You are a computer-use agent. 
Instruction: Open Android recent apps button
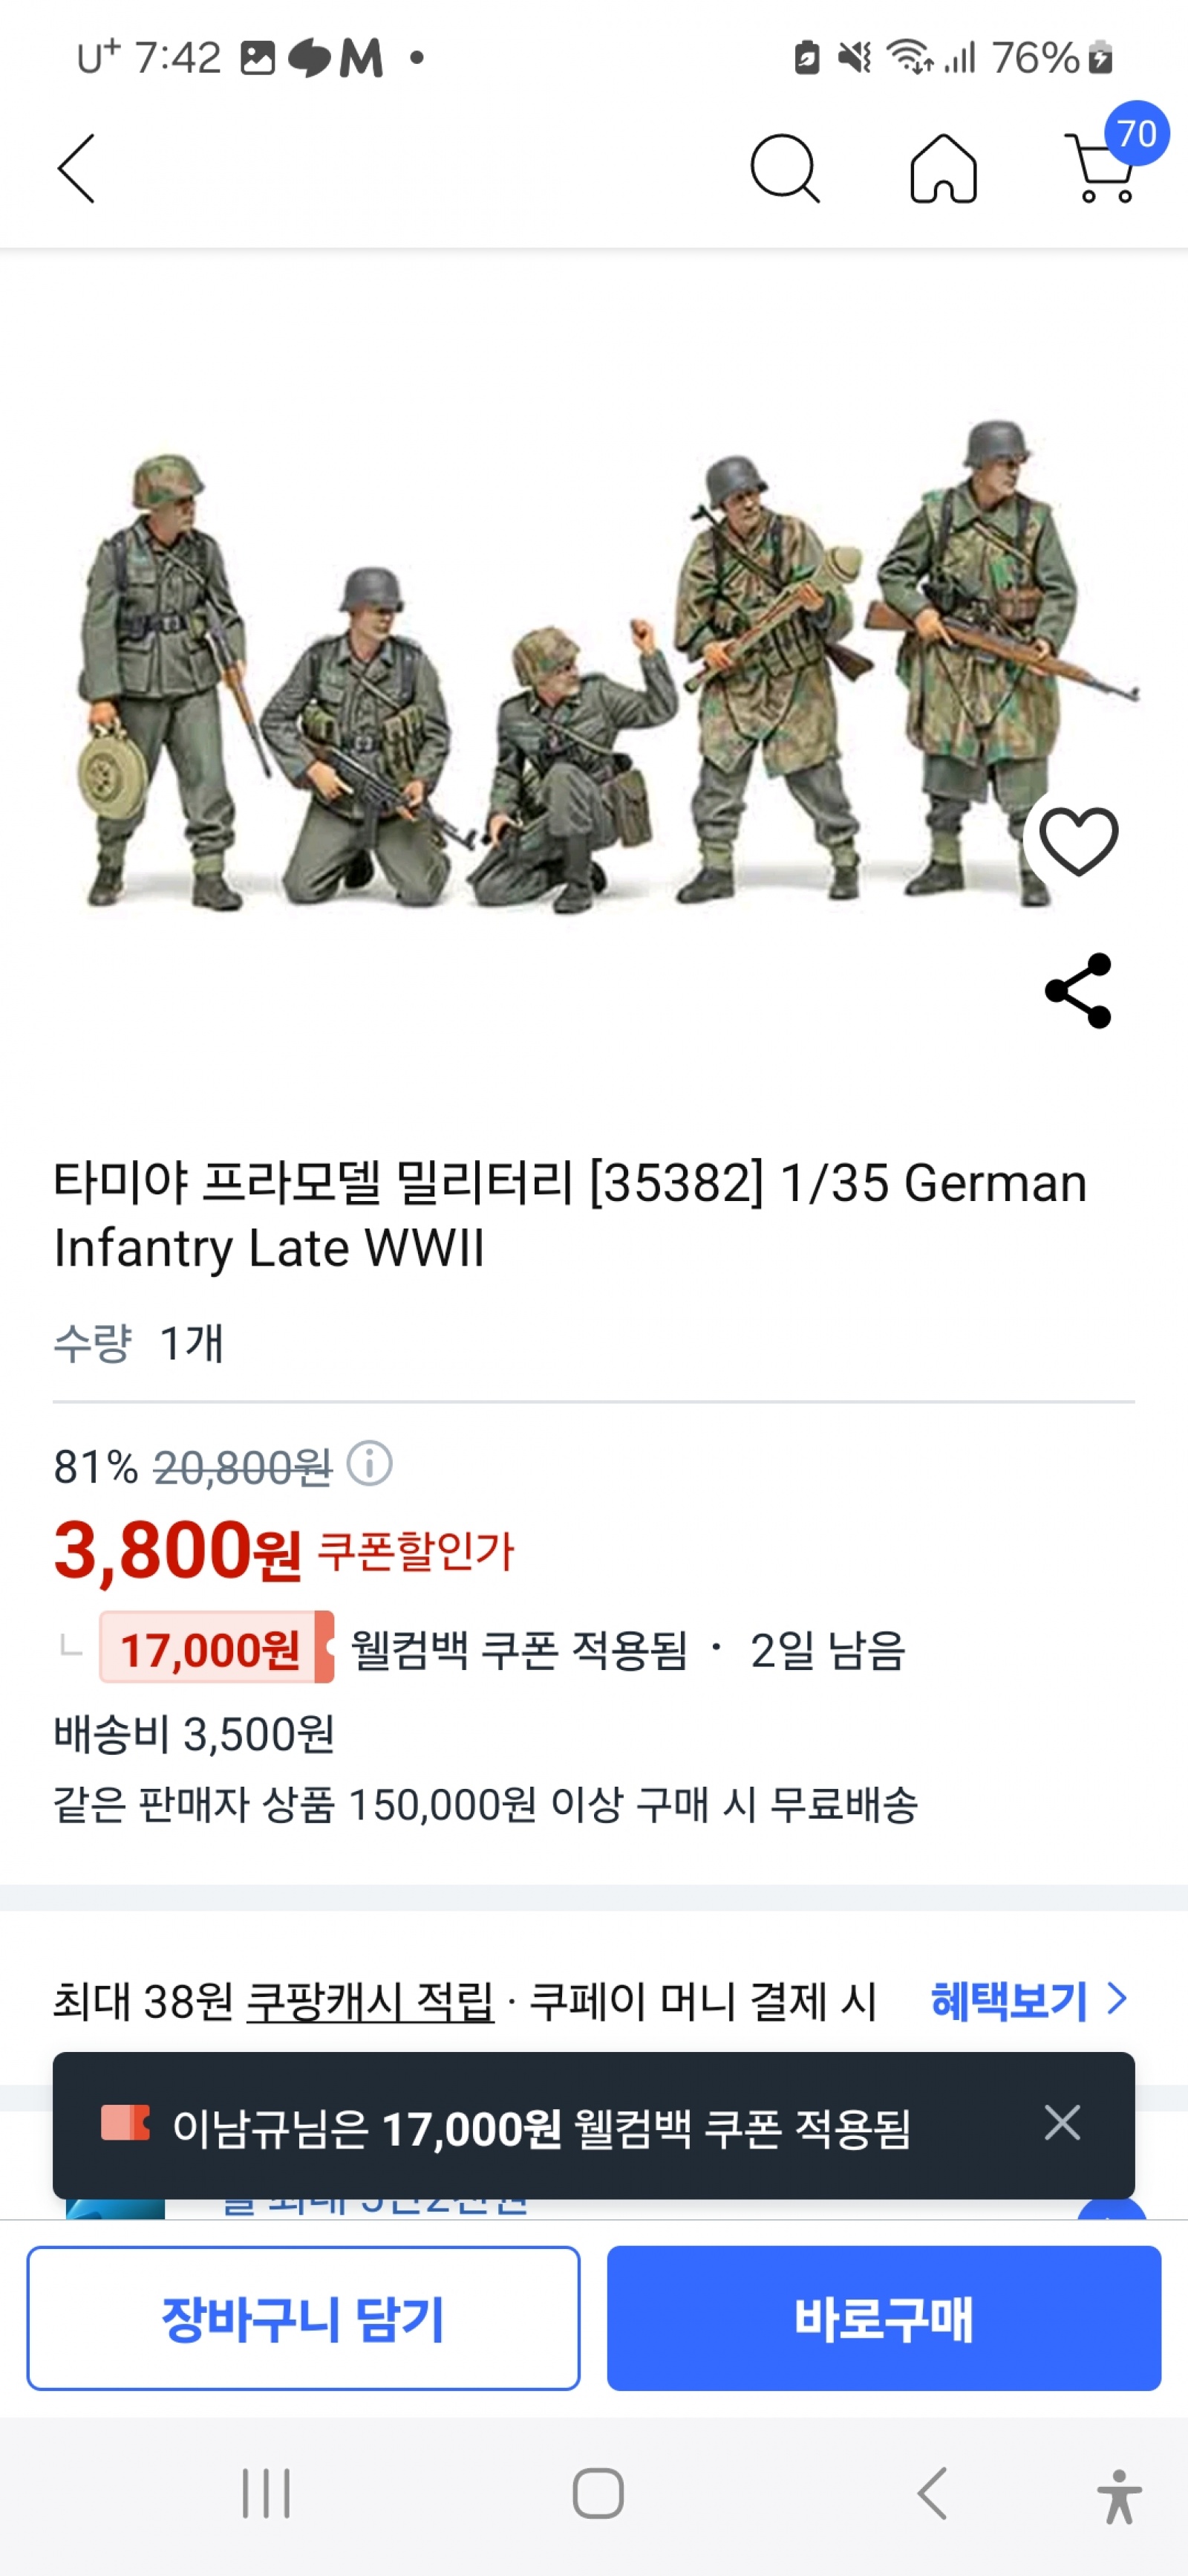(266, 2493)
